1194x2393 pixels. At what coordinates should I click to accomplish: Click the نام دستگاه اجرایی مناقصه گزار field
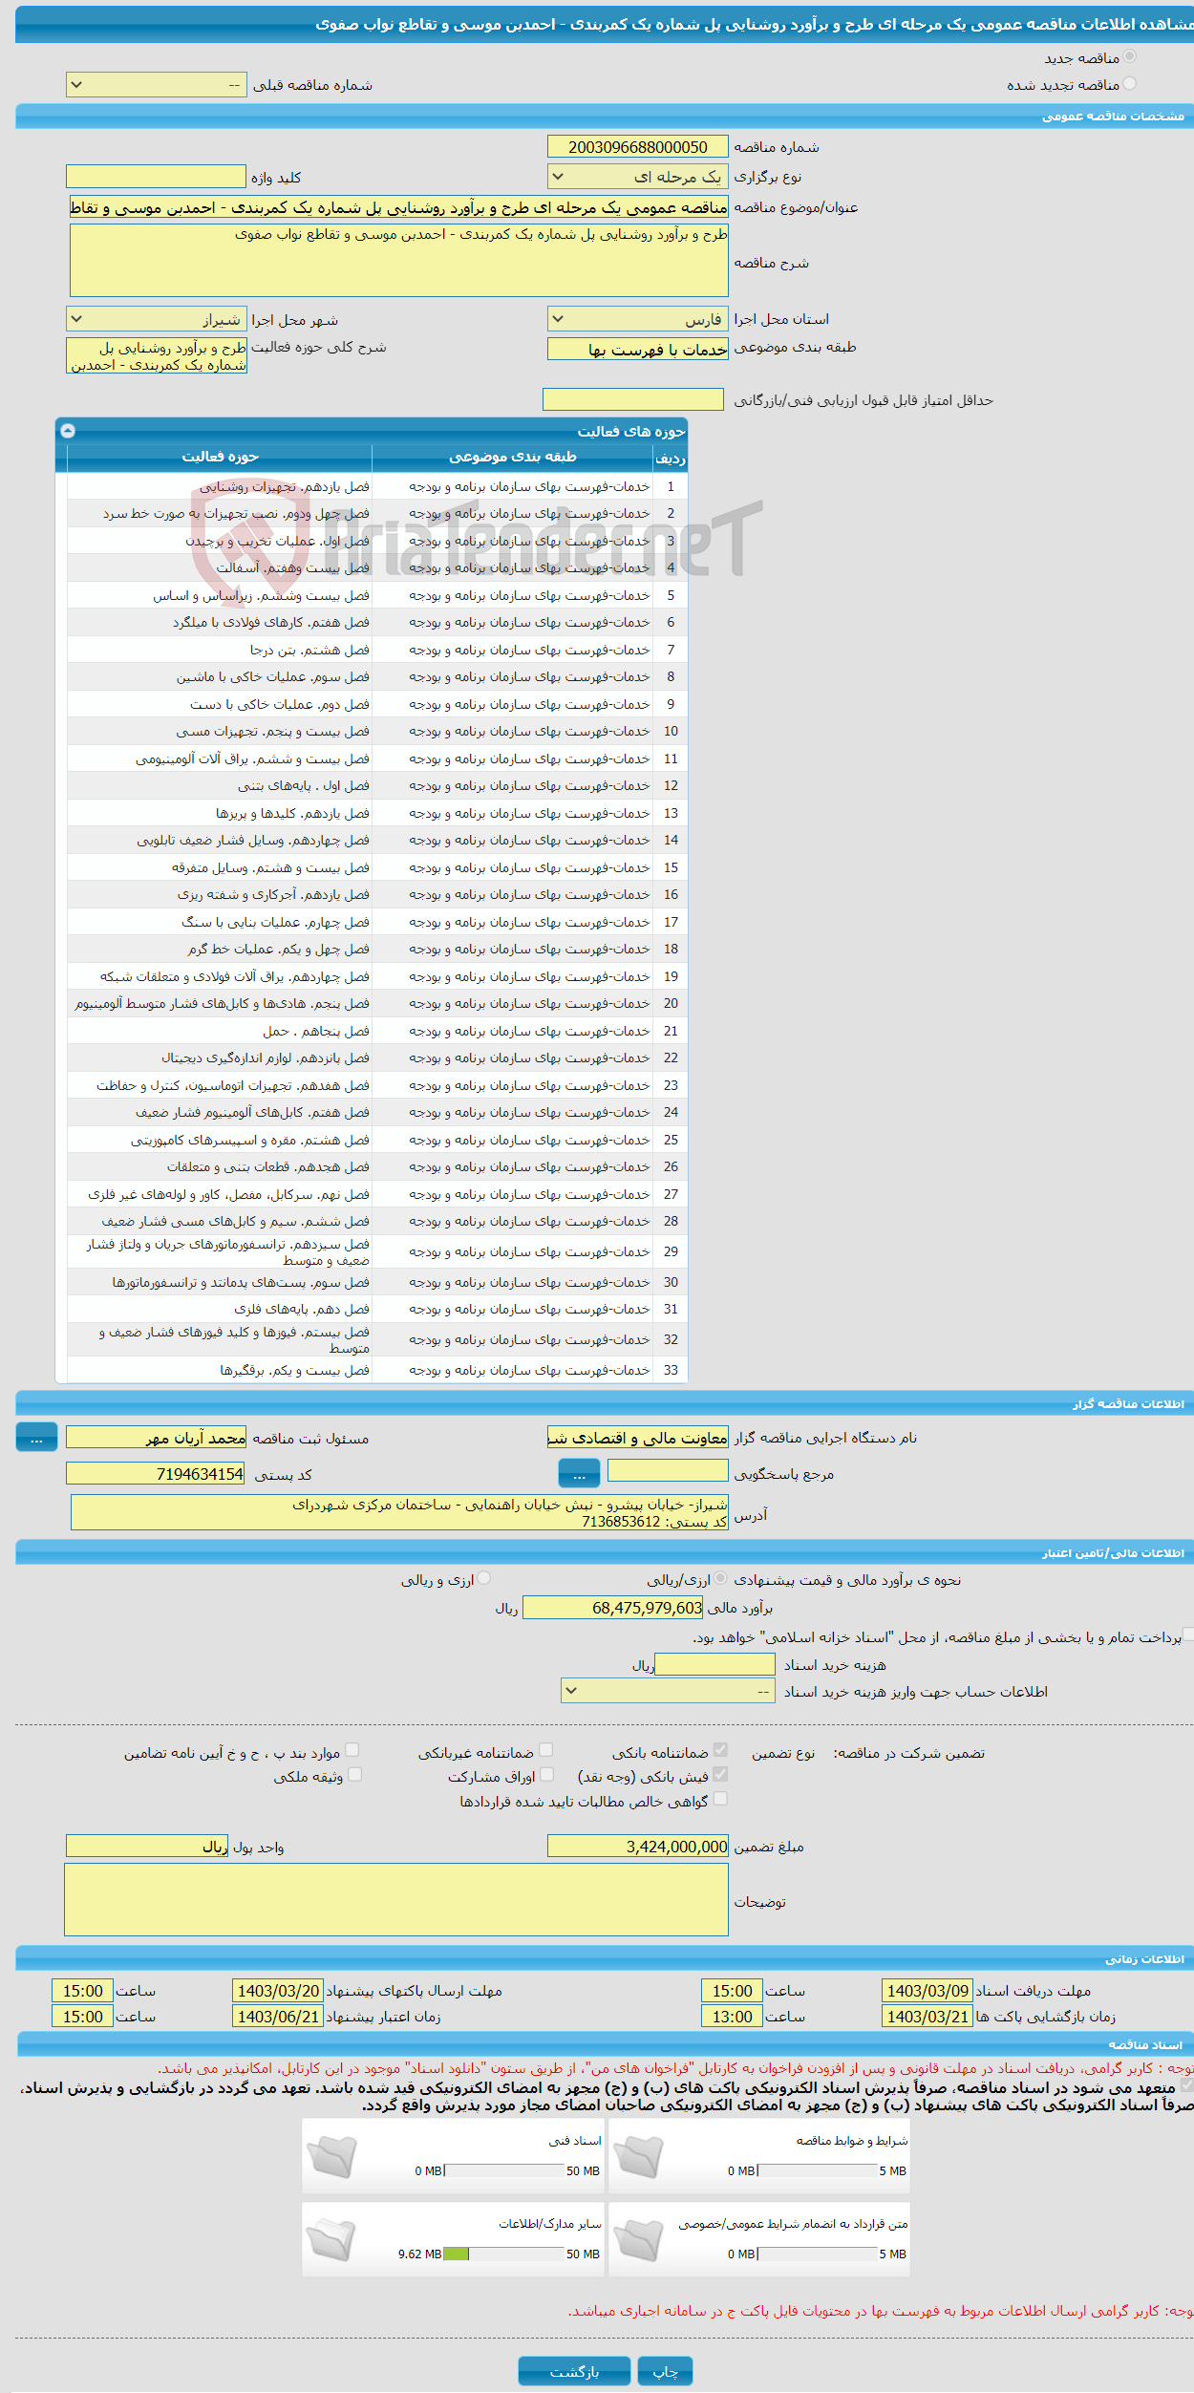pos(638,1438)
